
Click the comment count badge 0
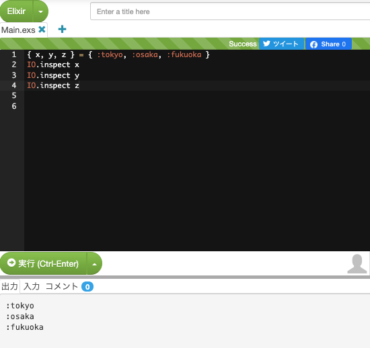click(87, 287)
